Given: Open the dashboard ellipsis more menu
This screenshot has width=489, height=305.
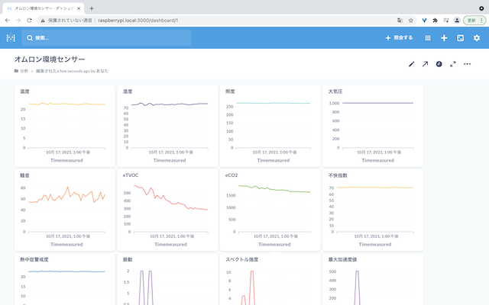Looking at the screenshot, I should point(467,64).
